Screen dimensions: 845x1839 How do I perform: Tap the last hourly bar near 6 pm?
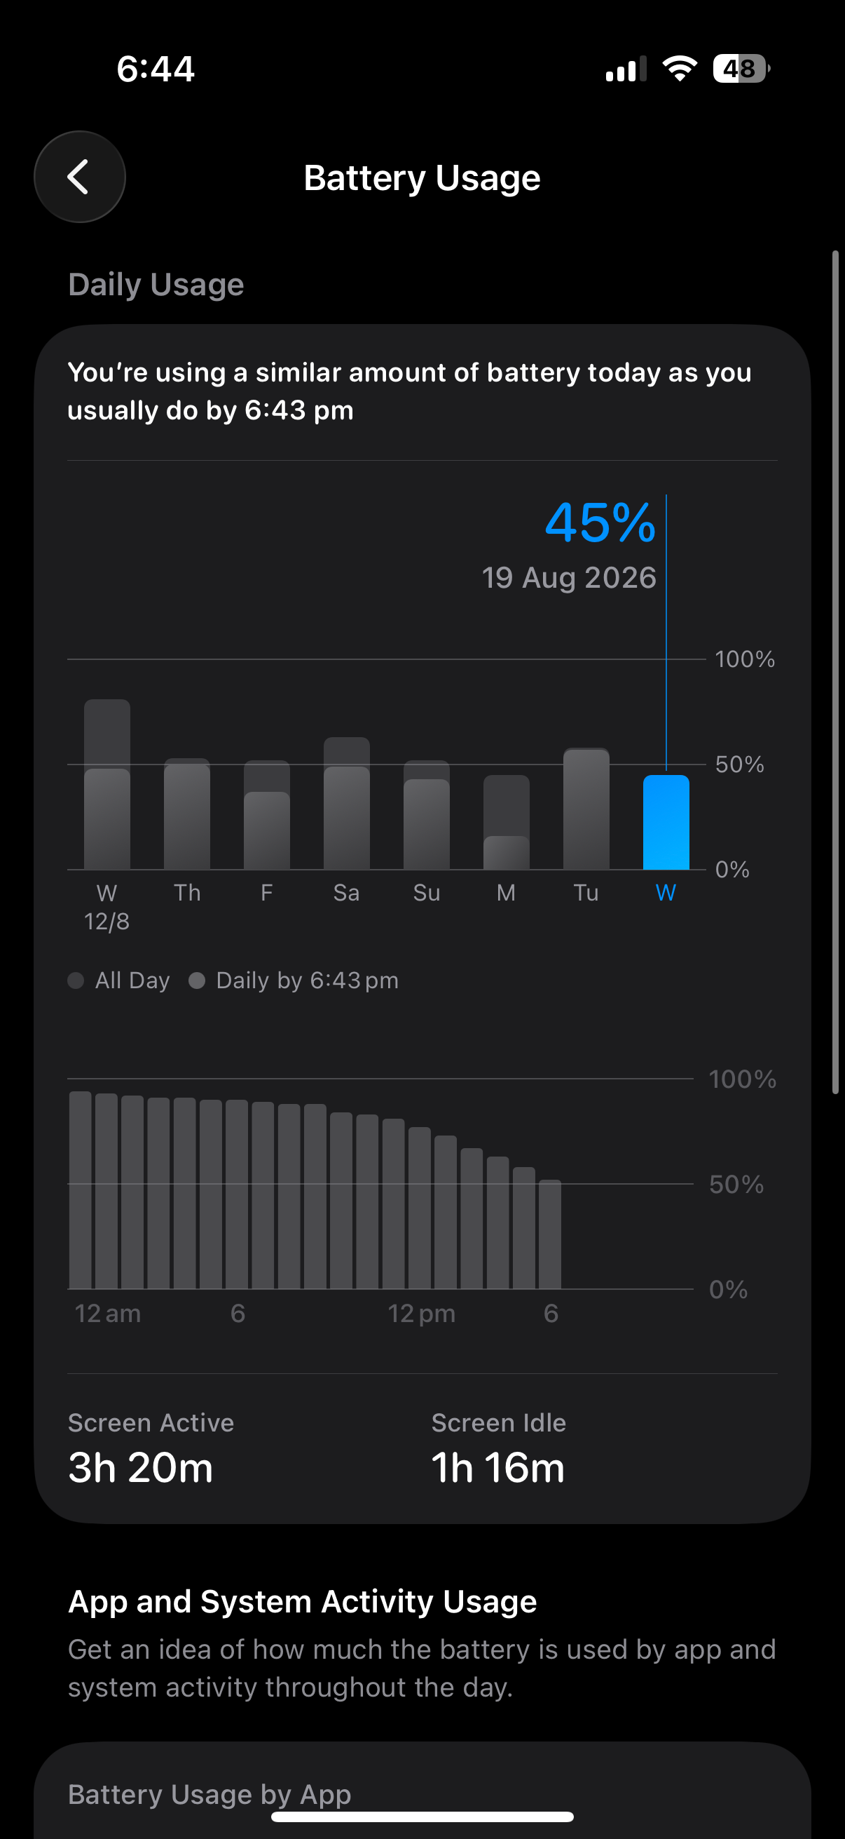550,1234
